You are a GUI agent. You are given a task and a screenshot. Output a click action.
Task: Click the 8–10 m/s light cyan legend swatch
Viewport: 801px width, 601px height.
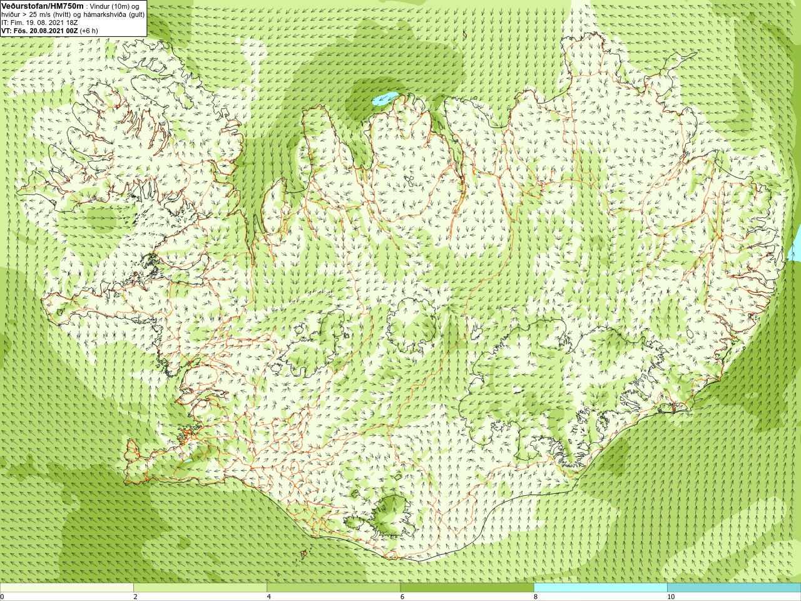[600, 588]
